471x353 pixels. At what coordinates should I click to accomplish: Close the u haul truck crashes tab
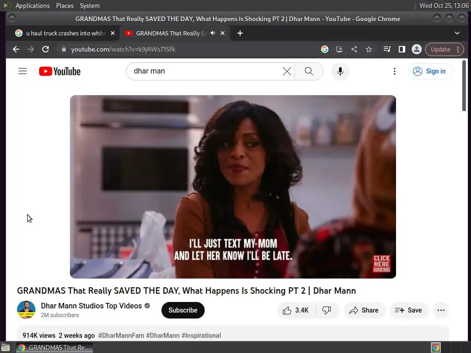coord(113,33)
